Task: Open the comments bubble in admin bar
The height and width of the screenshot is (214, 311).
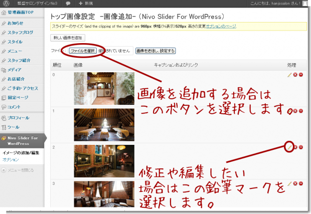Action: 68,4
